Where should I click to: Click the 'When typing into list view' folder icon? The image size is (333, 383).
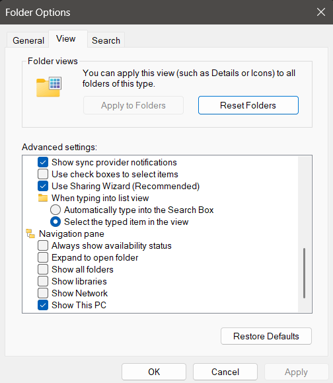(x=43, y=198)
